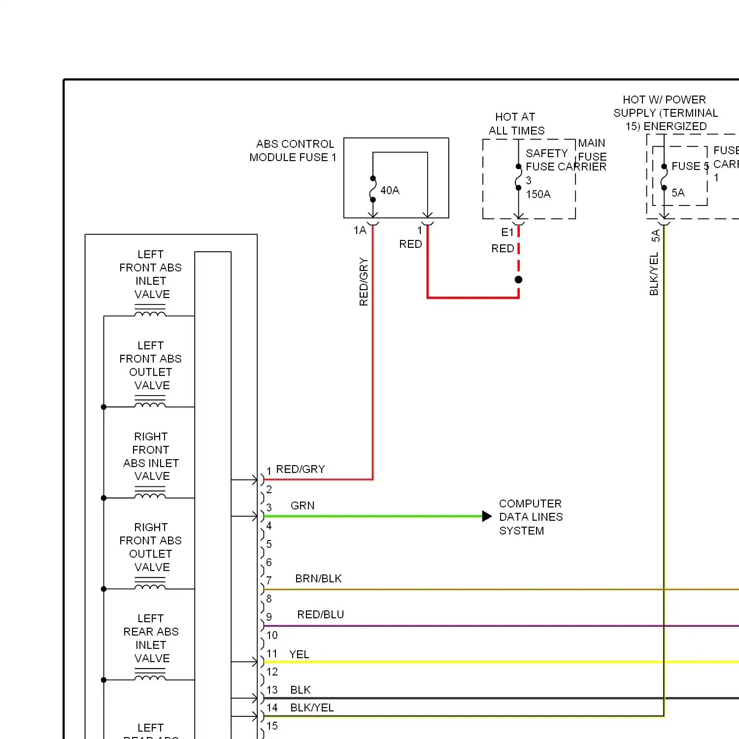Click the 5A rating inside the fuse box
The image size is (739, 739).
678,193
